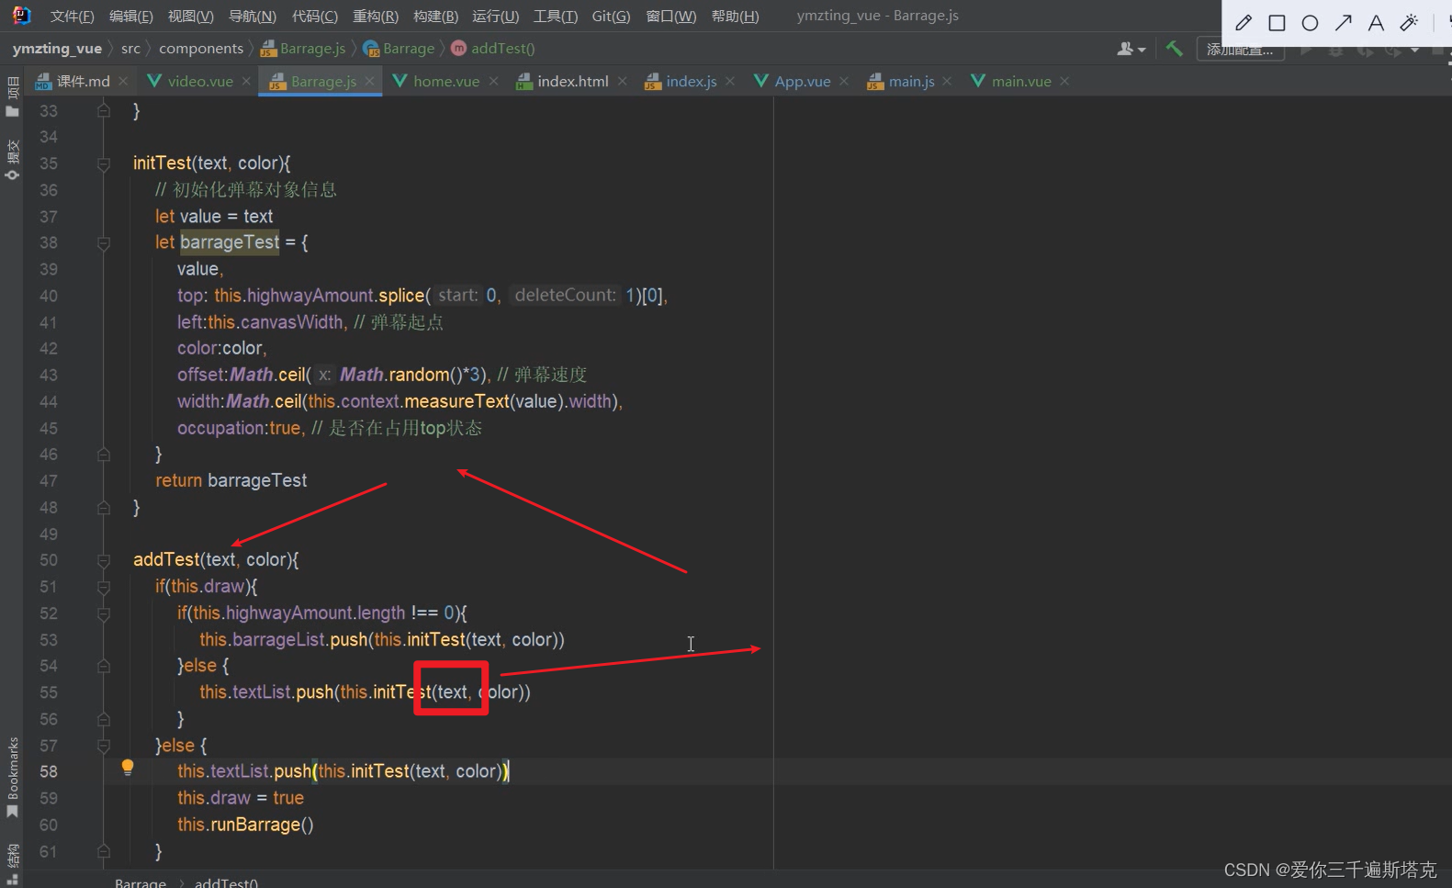Open the 重构(R) menu
The image size is (1452, 888).
coord(376,17)
